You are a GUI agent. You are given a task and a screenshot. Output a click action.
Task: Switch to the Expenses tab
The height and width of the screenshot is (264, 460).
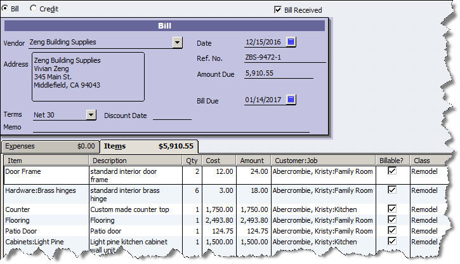click(49, 146)
